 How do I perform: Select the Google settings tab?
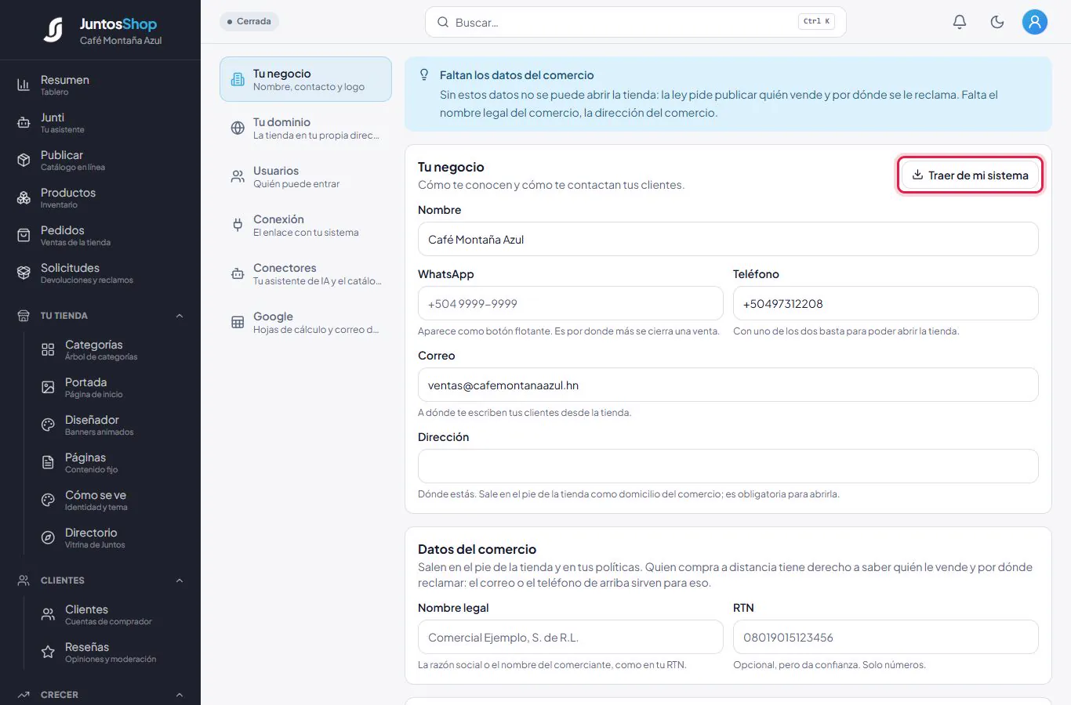point(306,322)
